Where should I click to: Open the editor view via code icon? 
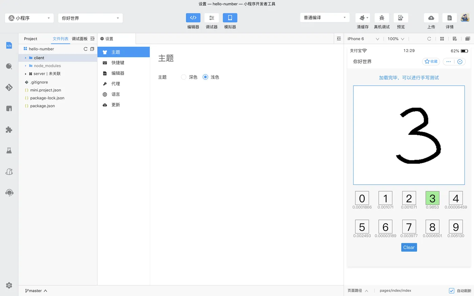tap(193, 18)
